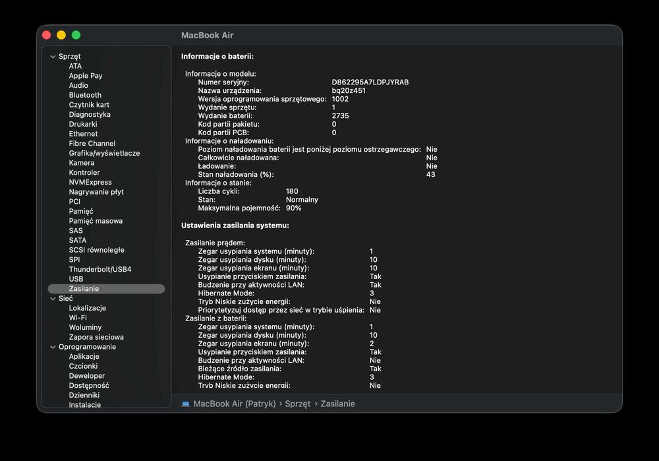Select Nagrywanie płyt entry
This screenshot has width=659, height=461.
pyautogui.click(x=96, y=192)
